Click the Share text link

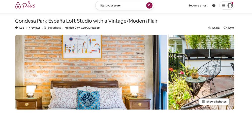pyautogui.click(x=216, y=28)
